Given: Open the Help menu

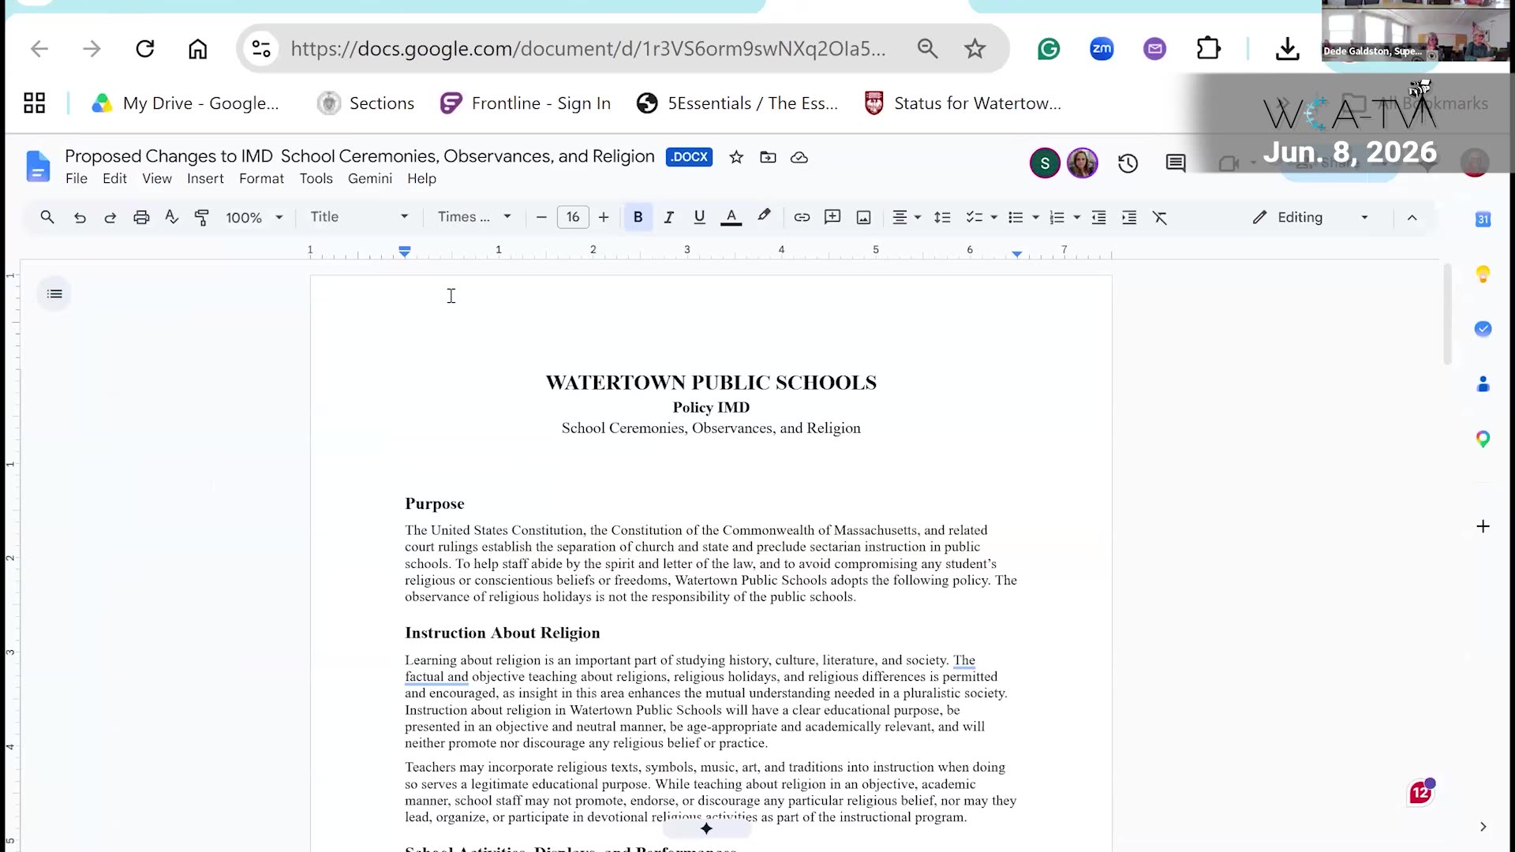Looking at the screenshot, I should coord(421,178).
